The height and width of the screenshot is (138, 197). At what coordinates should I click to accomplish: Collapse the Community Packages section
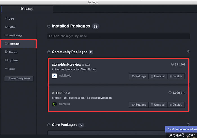tap(188, 51)
